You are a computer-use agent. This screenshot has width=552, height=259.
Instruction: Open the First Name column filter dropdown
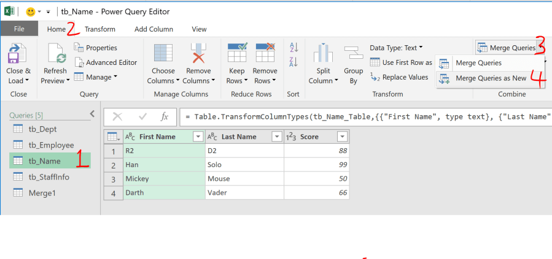pos(198,137)
